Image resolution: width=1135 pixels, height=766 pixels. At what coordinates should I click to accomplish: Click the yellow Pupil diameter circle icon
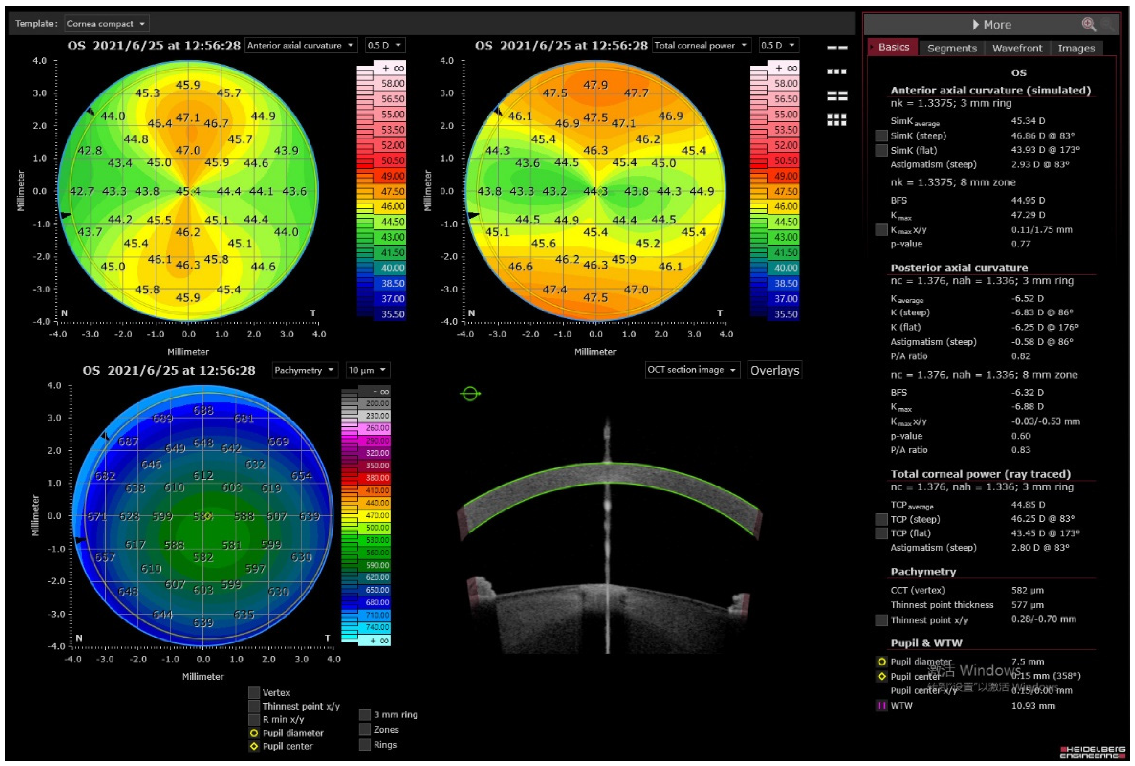point(882,662)
